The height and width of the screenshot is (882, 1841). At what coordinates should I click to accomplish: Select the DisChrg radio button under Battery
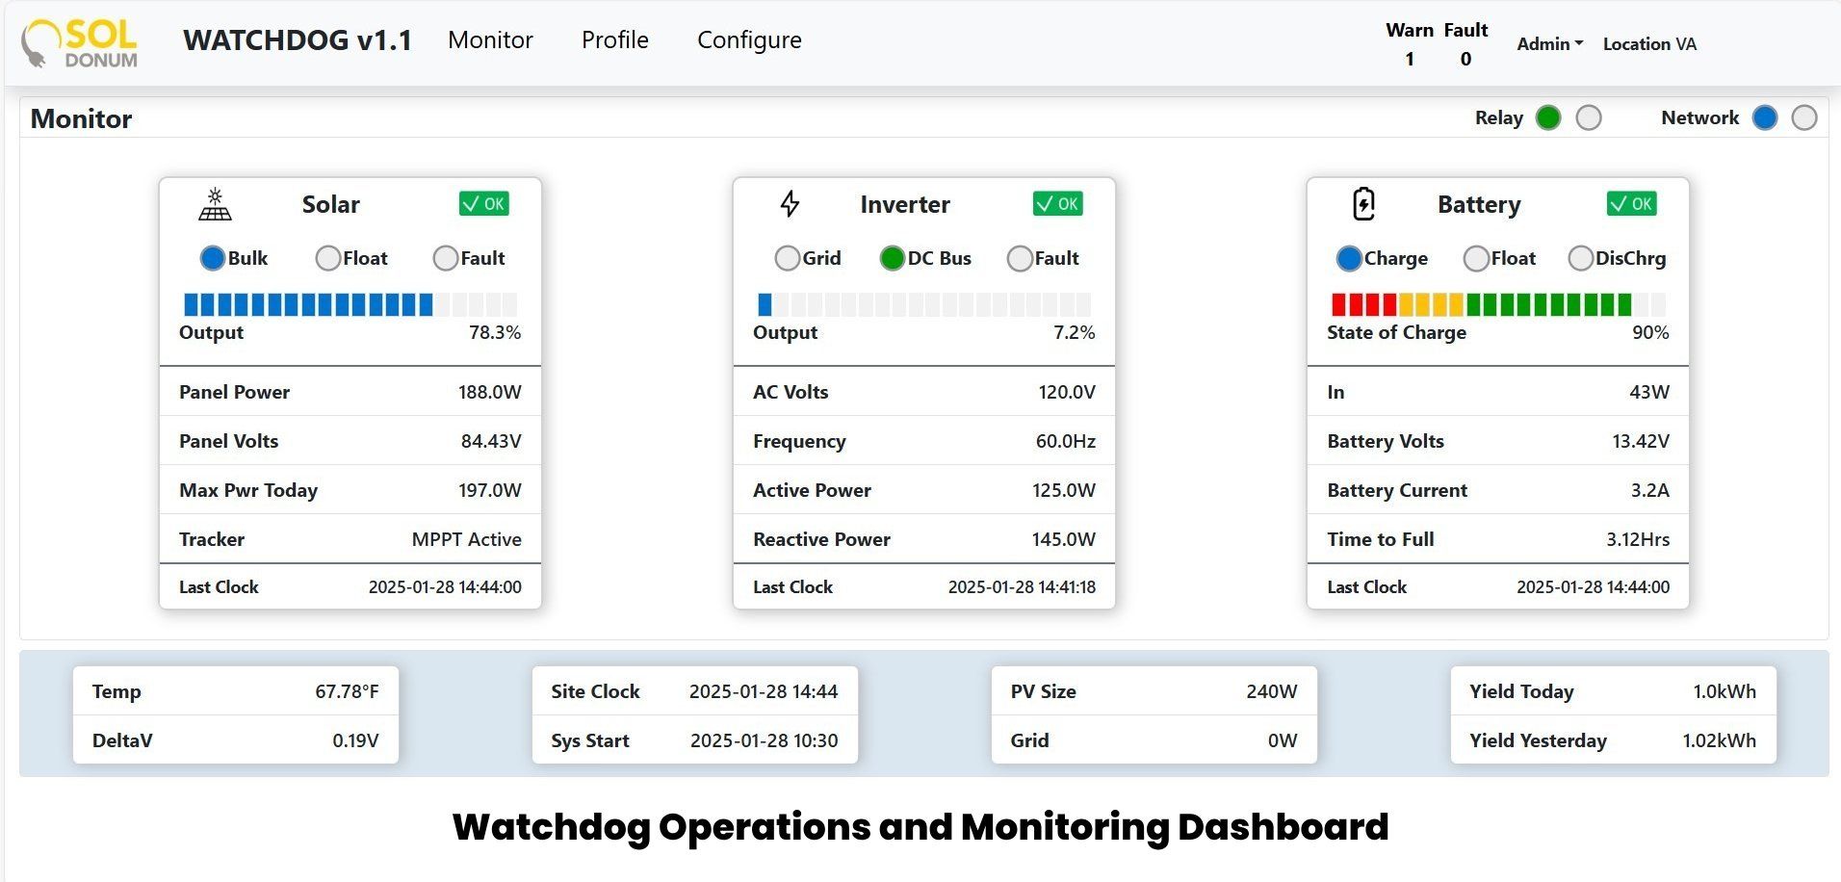[1580, 258]
